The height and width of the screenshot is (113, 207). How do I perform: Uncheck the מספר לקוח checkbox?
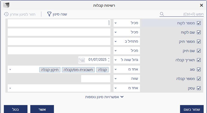tap(199, 23)
